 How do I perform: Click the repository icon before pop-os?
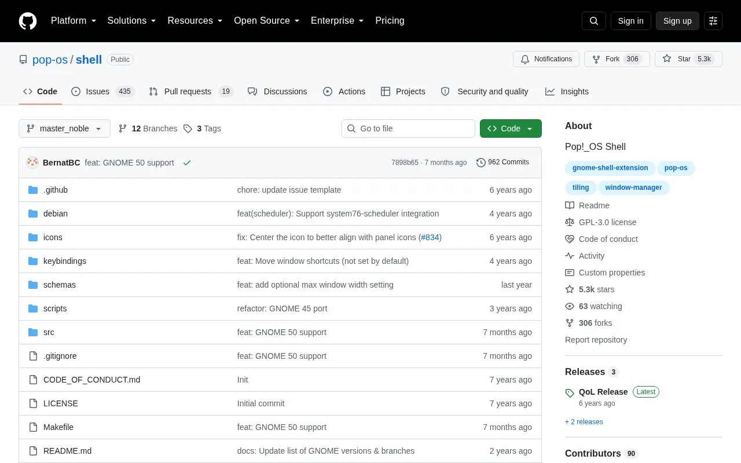pos(23,60)
